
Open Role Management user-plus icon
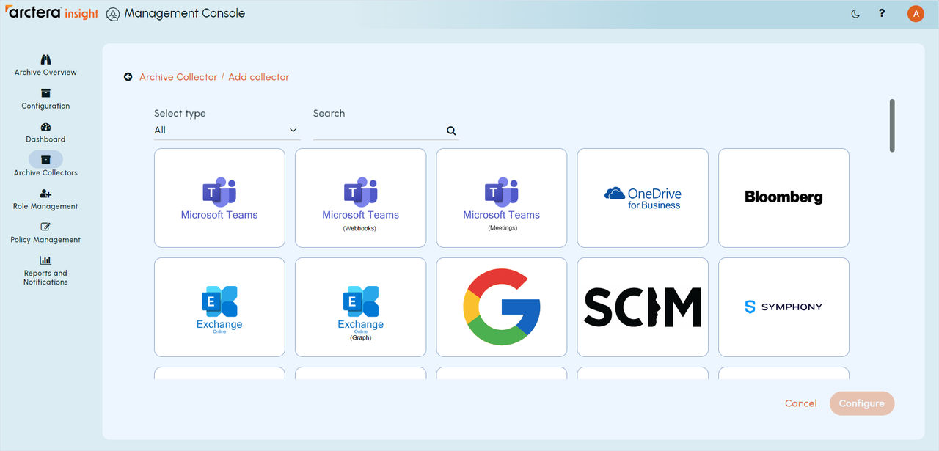pos(45,194)
